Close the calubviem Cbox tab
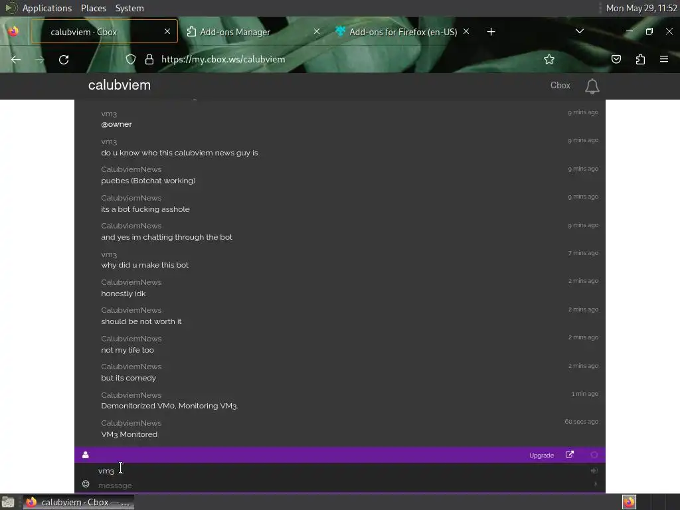The width and height of the screenshot is (680, 510). point(167,31)
